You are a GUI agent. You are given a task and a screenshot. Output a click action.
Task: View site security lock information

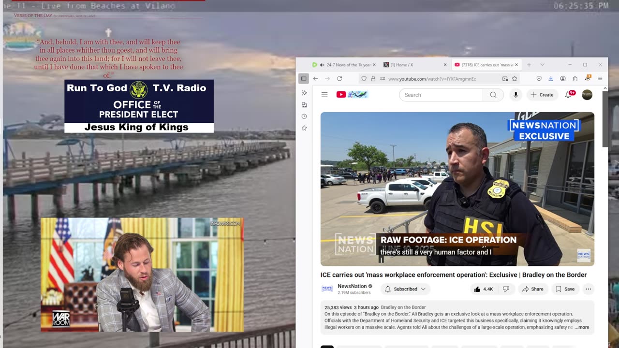tap(373, 78)
